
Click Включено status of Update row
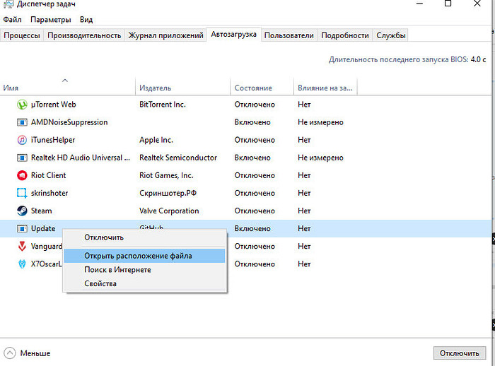tap(252, 228)
